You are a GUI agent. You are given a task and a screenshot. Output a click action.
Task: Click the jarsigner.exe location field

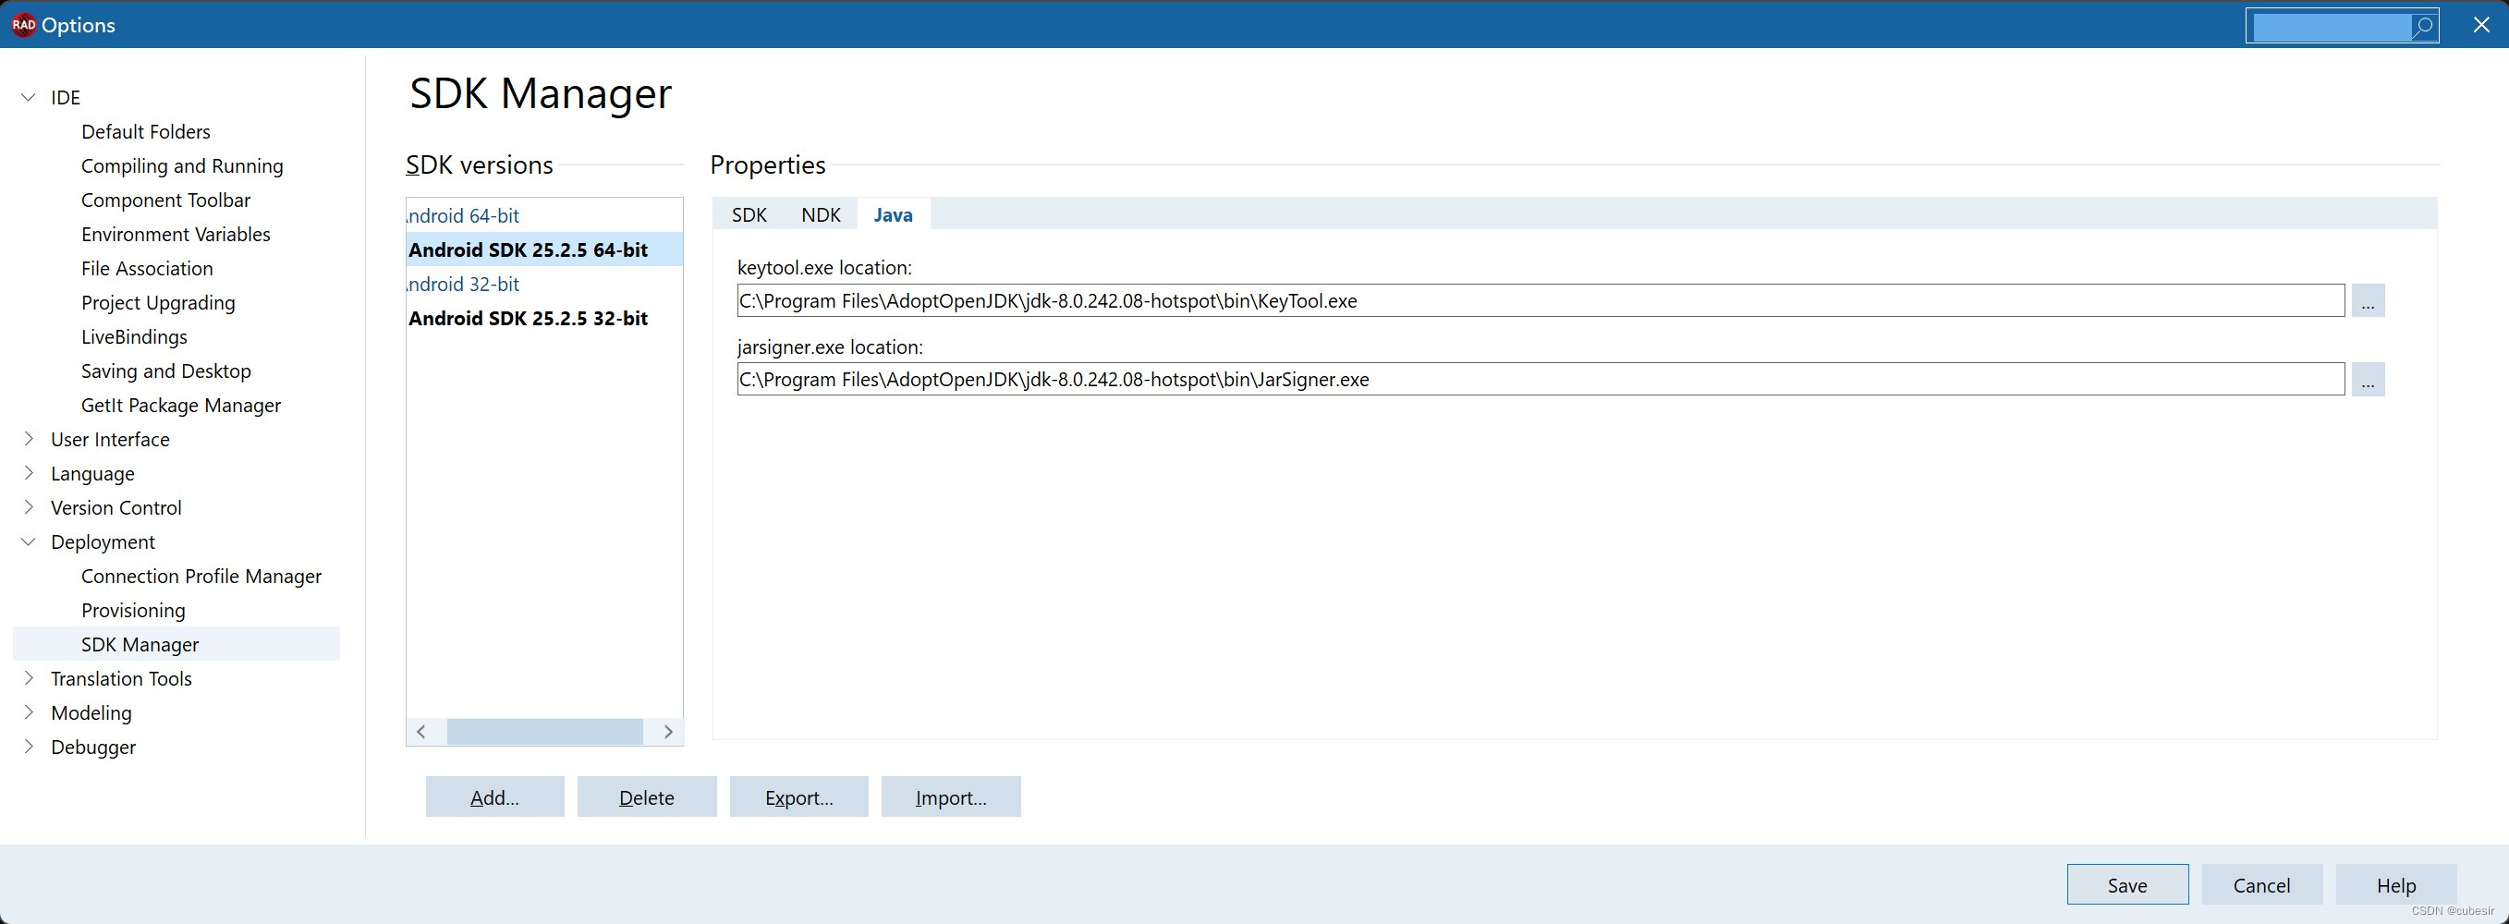[1540, 380]
